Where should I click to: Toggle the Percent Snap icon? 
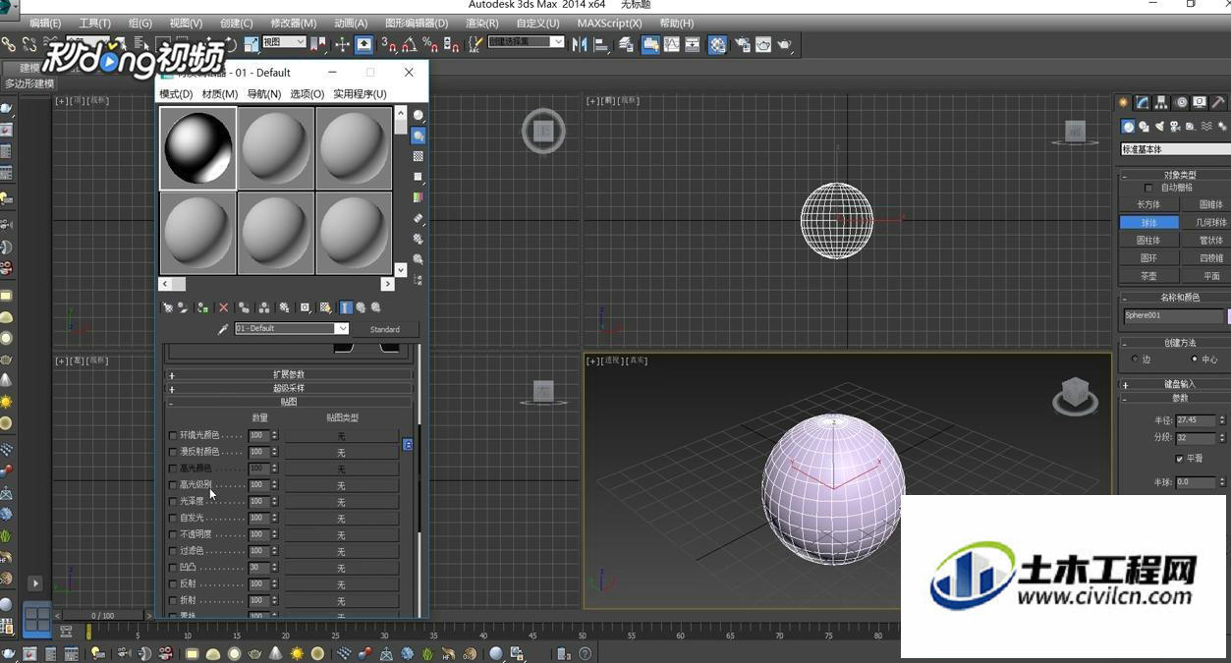point(429,44)
